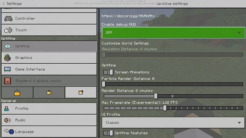Click the UI Profile dropdown arrow
Viewport: 246px width, 138px height.
click(239, 123)
